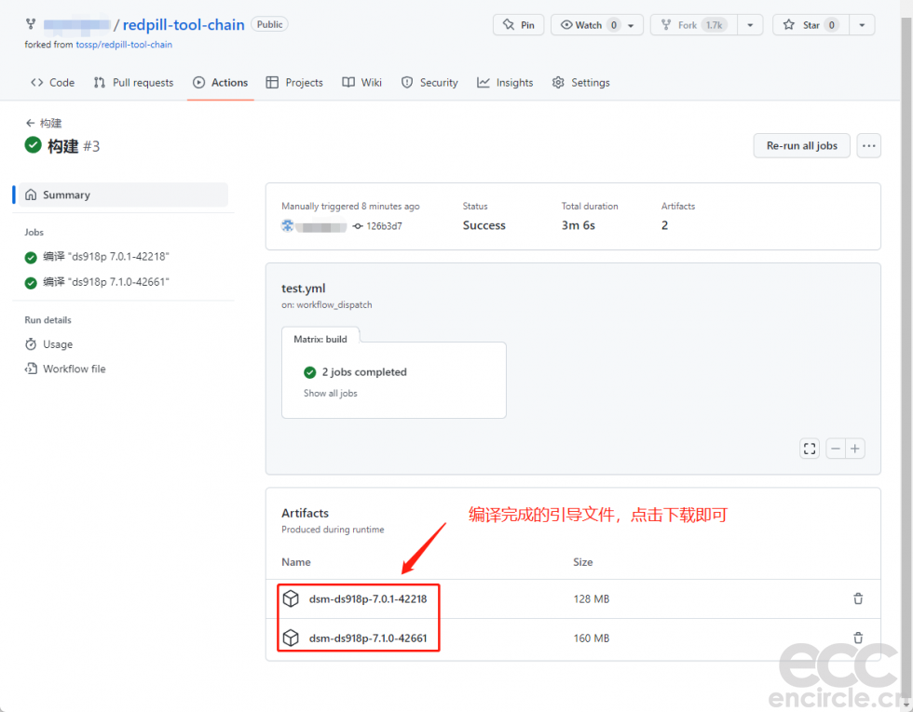Image resolution: width=913 pixels, height=712 pixels.
Task: Switch to the Pull requests tab
Action: point(133,83)
